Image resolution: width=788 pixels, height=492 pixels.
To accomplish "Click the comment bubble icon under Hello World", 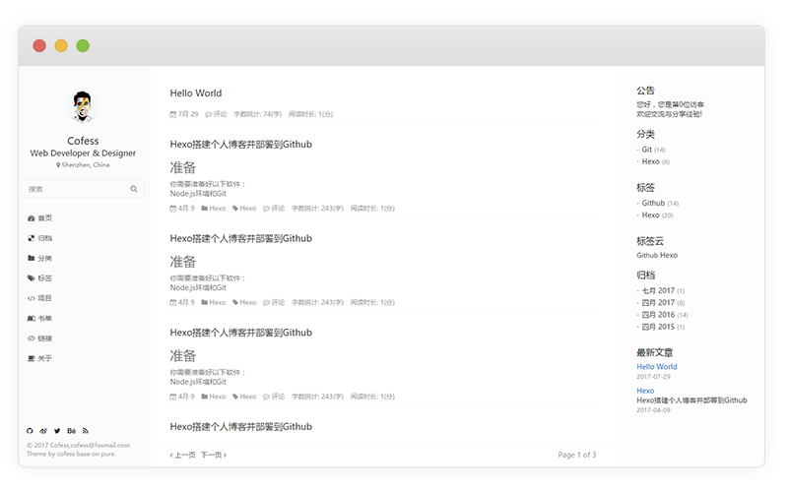I will (208, 114).
